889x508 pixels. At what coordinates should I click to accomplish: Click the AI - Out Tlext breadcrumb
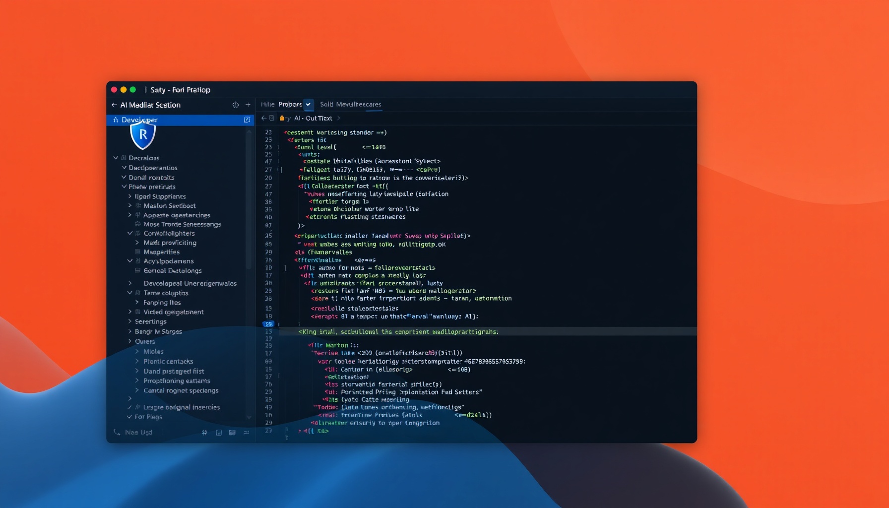coord(313,118)
